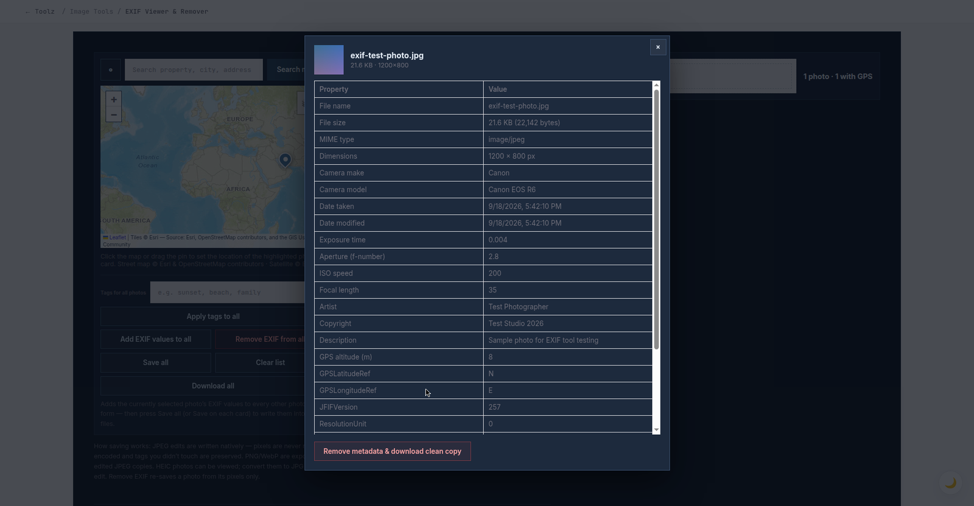974x506 pixels.
Task: Select the blue location pin on map
Action: [285, 159]
